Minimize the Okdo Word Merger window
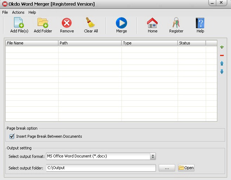 pos(212,3)
